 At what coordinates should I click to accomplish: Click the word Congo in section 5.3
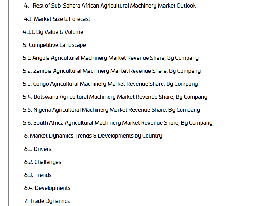[41, 84]
